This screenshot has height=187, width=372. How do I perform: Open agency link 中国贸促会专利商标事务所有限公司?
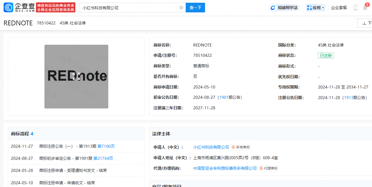coord(225,168)
